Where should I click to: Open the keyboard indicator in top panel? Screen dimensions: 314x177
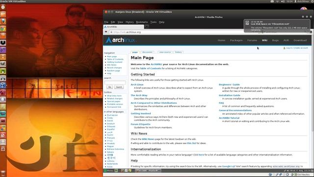pyautogui.click(x=272, y=1)
